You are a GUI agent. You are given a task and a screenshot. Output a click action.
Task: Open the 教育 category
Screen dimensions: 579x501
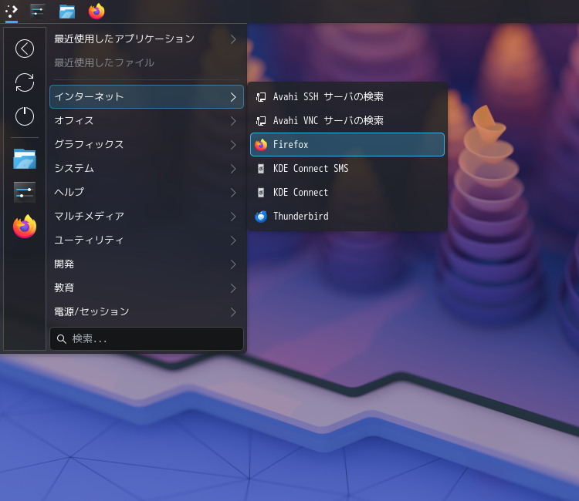[147, 288]
